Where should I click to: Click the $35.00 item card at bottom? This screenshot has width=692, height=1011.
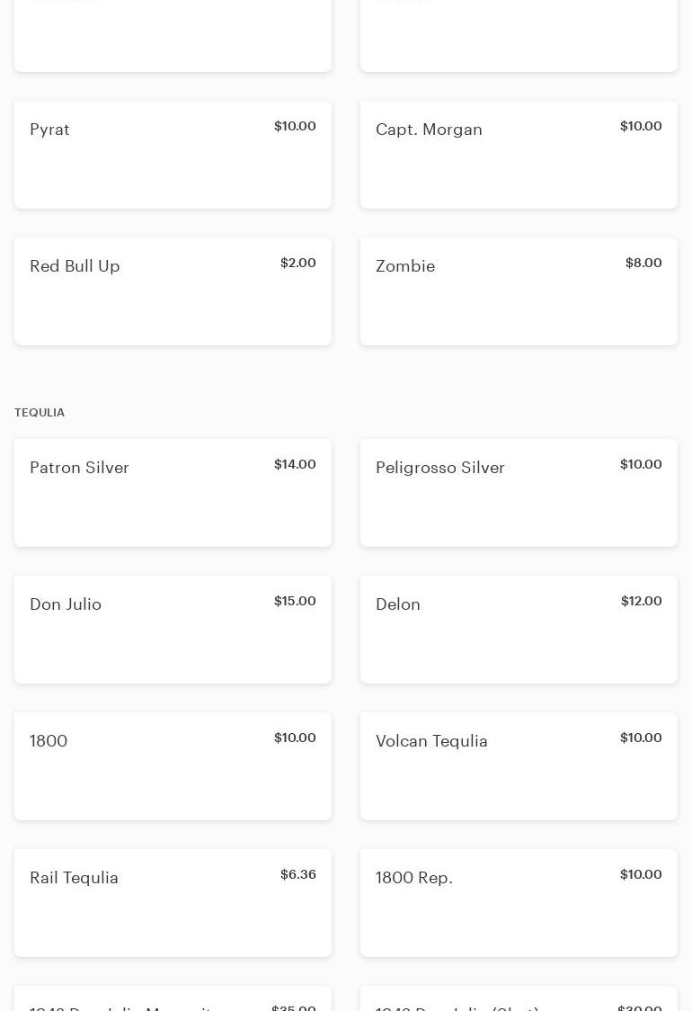(x=173, y=1000)
